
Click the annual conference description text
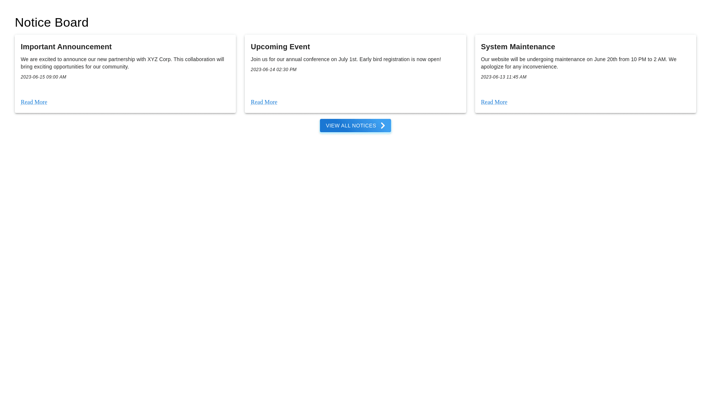point(346,59)
